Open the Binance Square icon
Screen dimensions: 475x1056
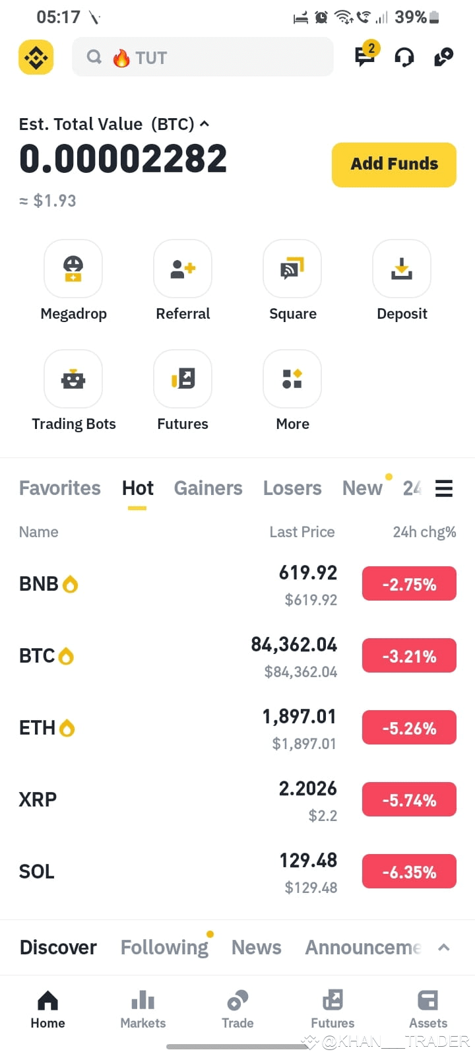(x=292, y=269)
